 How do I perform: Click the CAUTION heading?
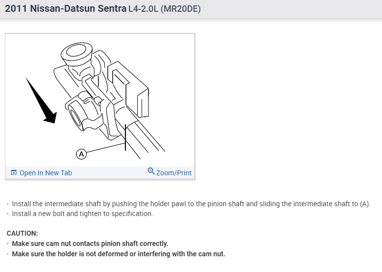(x=22, y=233)
